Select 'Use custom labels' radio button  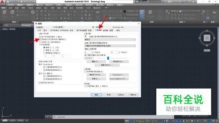pos(44,53)
